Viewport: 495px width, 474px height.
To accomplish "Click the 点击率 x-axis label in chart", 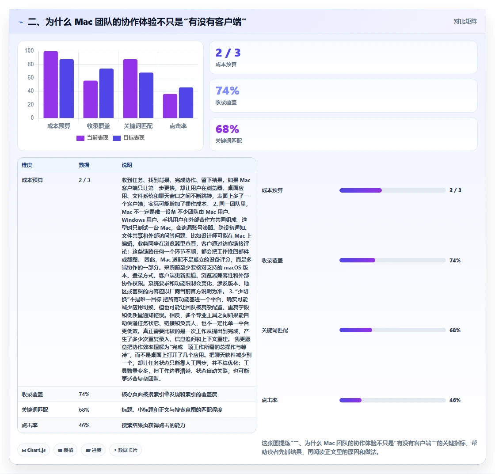I will click(178, 126).
